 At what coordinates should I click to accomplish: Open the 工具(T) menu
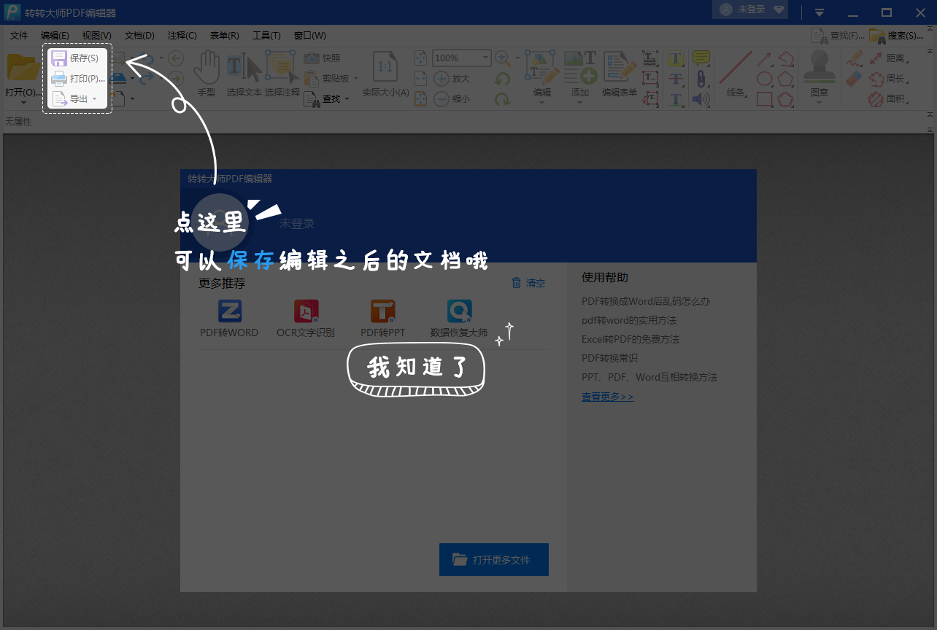click(x=266, y=35)
